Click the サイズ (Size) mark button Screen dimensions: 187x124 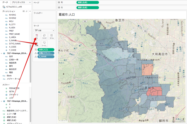44,37
